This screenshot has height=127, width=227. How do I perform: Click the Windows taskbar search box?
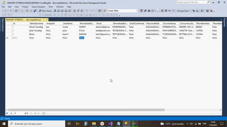37,124
